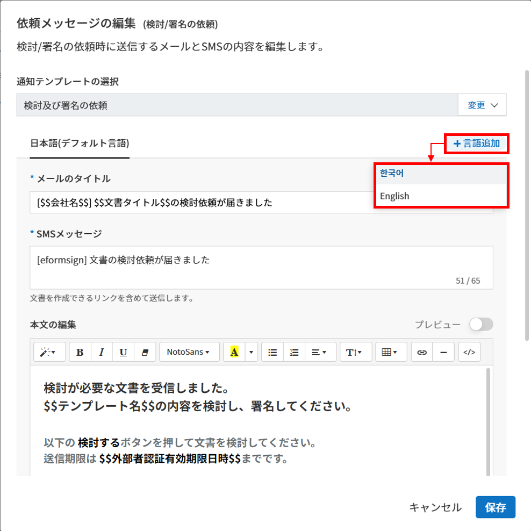The image size is (531, 531).
Task: Insert a numbered ordered list
Action: 294,352
